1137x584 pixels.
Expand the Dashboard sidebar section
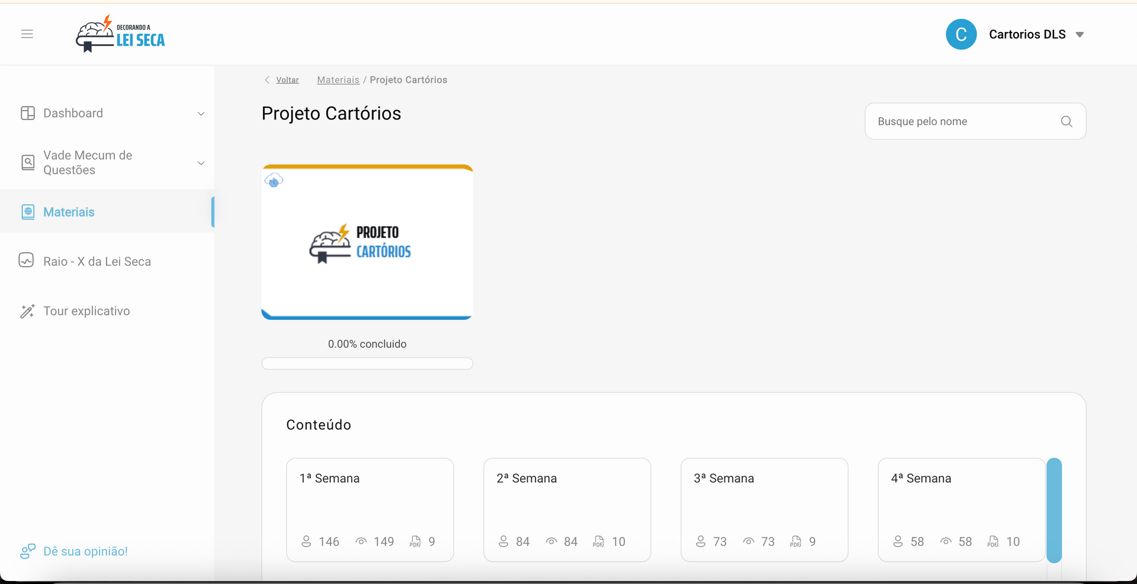pos(201,114)
